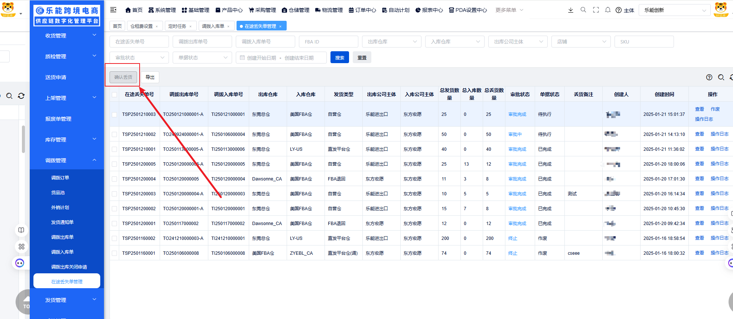Check the row TSP2501210003

[114, 114]
